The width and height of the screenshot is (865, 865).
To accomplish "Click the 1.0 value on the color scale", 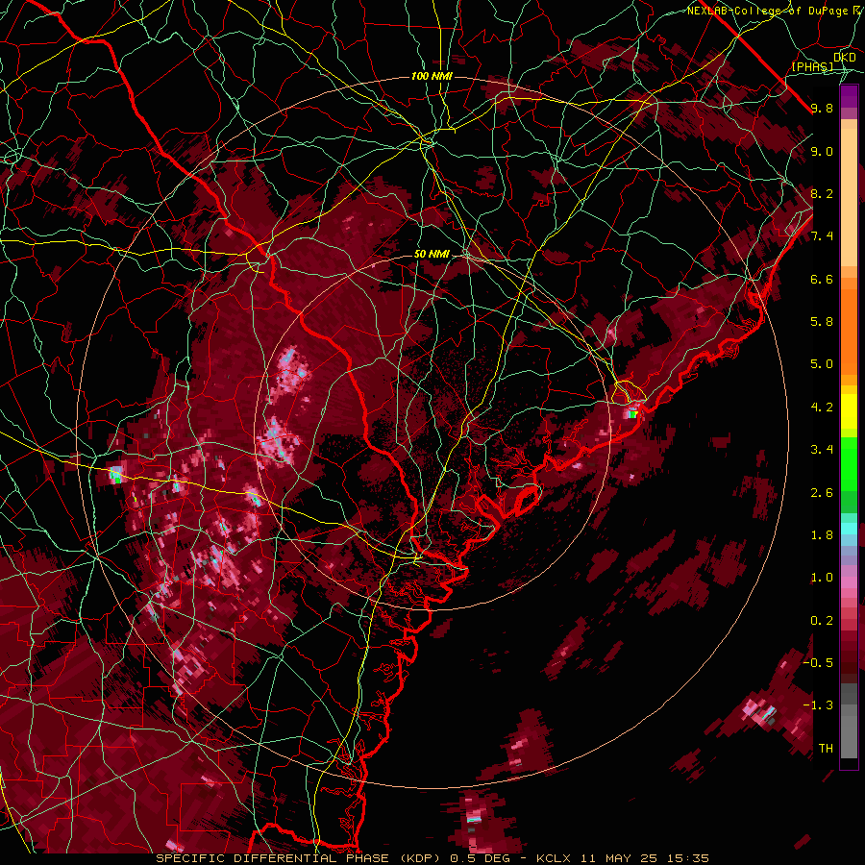I will coord(822,578).
